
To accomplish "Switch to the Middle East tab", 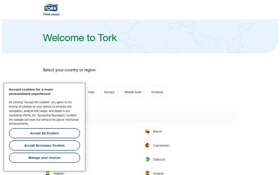I will tap(133, 92).
